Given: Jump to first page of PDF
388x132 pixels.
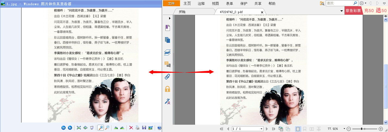Looking at the screenshot, I should tap(222, 129).
